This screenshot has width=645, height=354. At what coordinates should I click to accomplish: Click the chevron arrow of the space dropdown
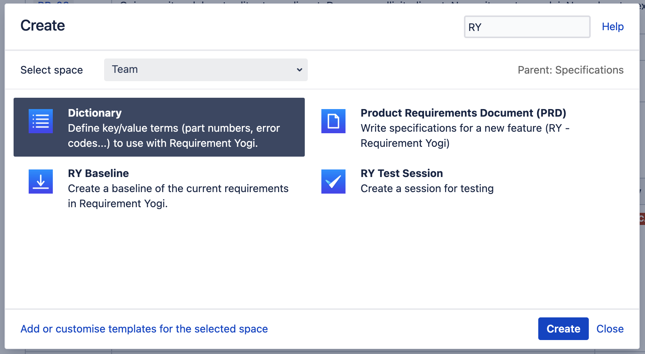click(299, 70)
